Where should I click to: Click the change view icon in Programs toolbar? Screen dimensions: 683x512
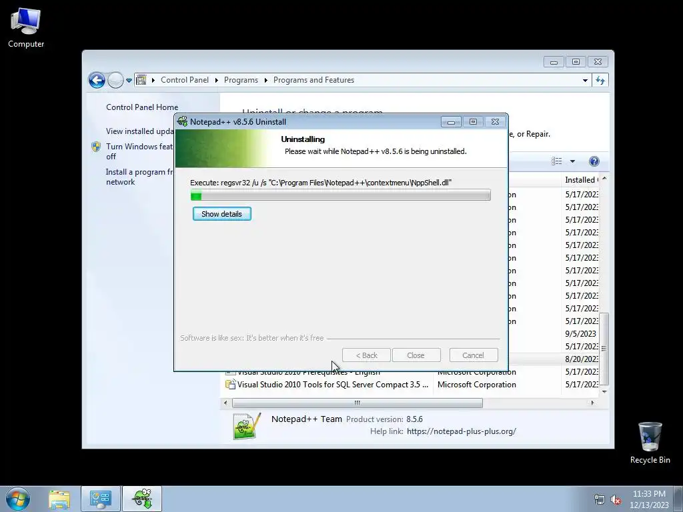[557, 161]
